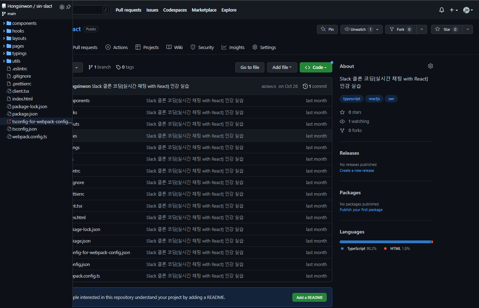479x308 pixels.
Task: Open the sidebar settings gear icon
Action: (x=62, y=7)
